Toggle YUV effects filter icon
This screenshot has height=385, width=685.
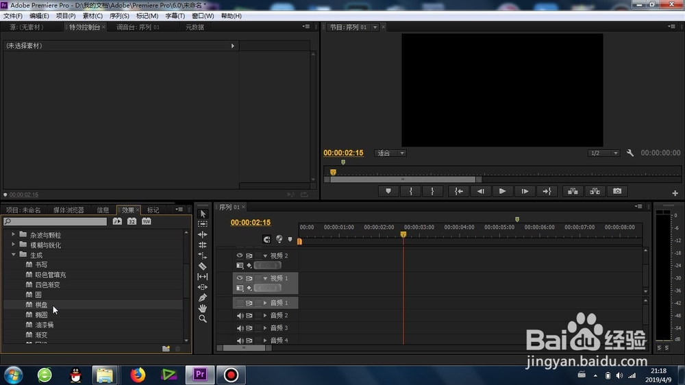[x=147, y=221]
